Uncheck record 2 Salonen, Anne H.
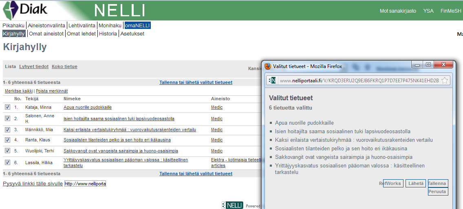463x209 pixels. pos(8,119)
